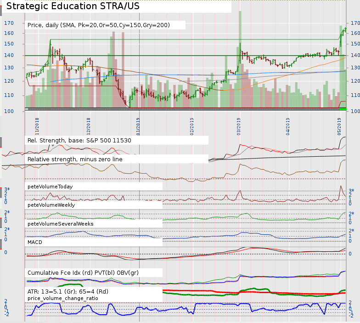The height and width of the screenshot is (323, 360).
Task: Click the 12/2018 date marker
Action: 88,126
